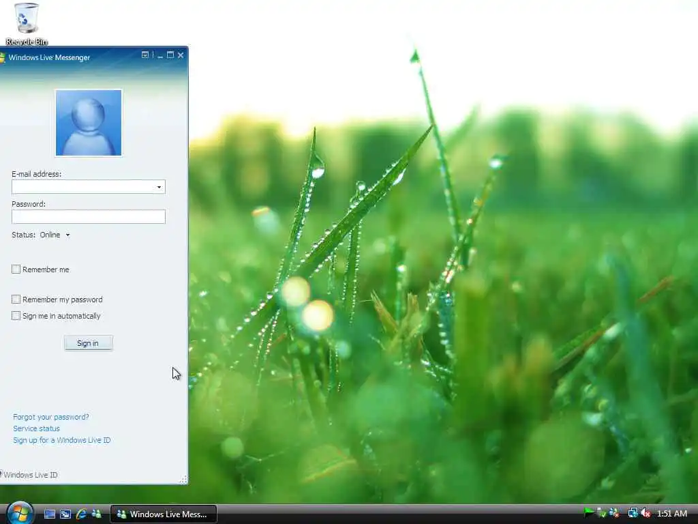This screenshot has height=524, width=698.
Task: Tick Sign me in automatically
Action: [16, 315]
